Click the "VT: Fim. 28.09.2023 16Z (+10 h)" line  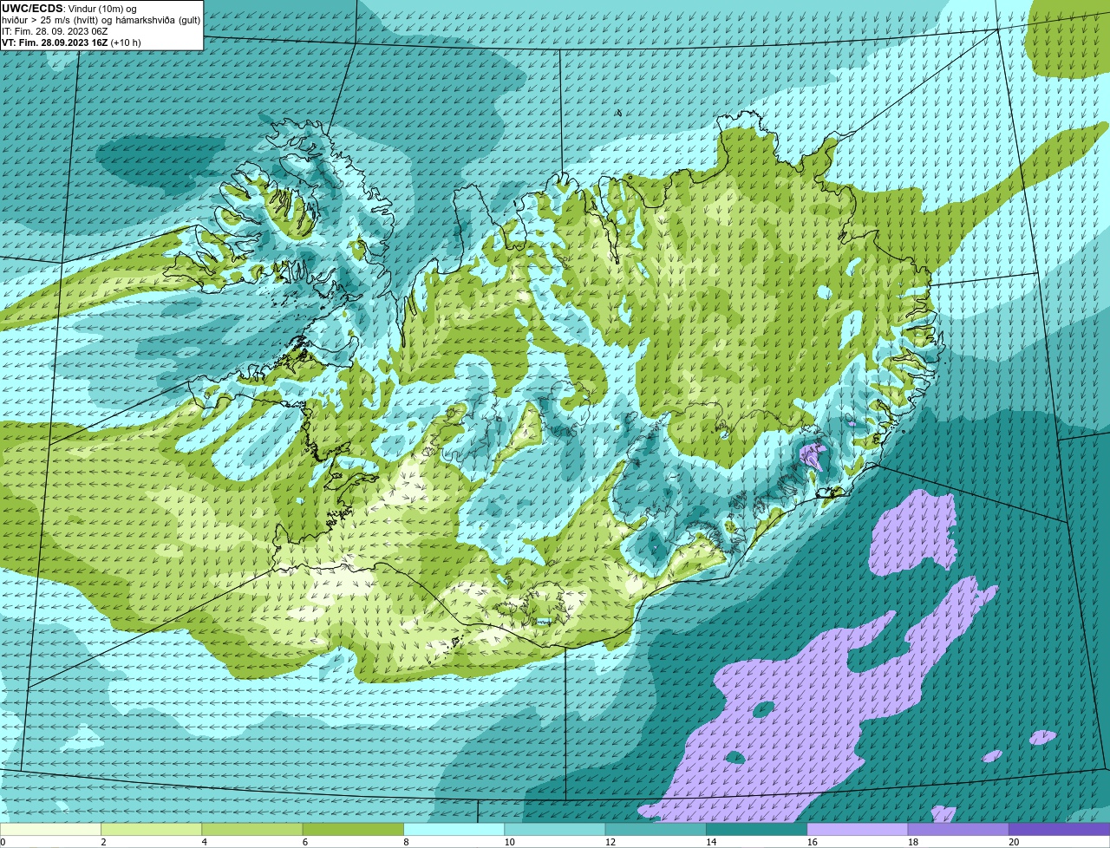tap(71, 42)
